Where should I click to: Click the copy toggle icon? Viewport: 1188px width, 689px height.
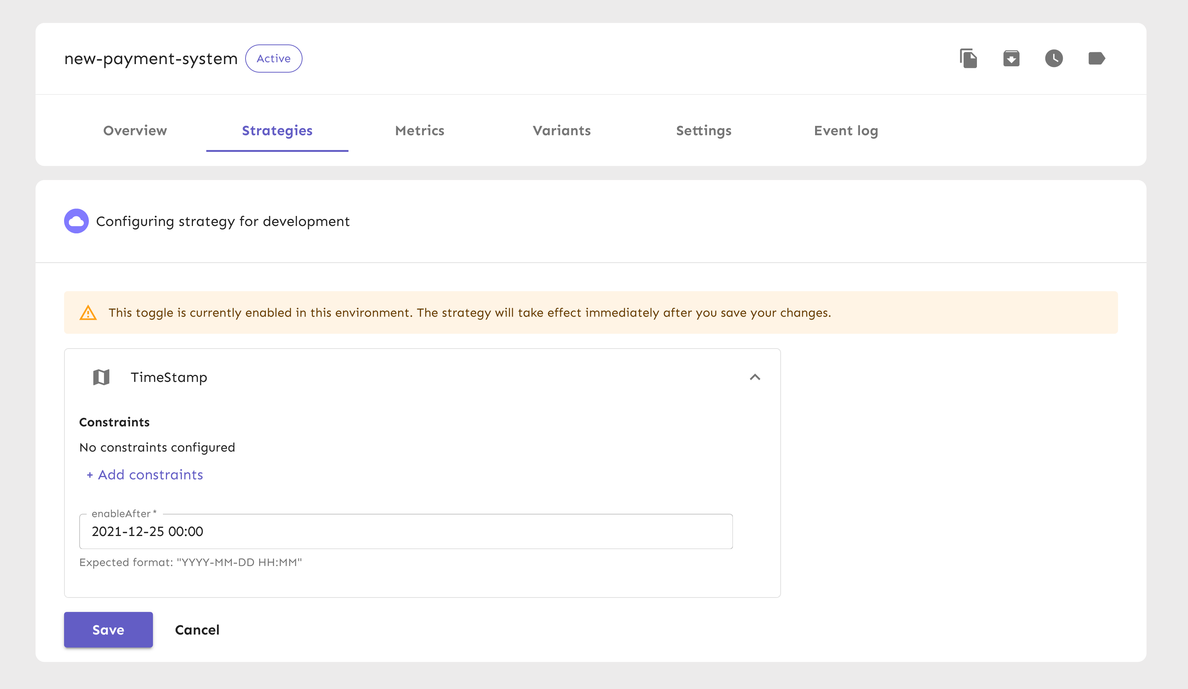click(968, 59)
